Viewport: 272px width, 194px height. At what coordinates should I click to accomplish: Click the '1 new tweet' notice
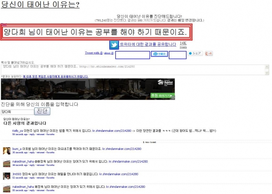[149, 142]
